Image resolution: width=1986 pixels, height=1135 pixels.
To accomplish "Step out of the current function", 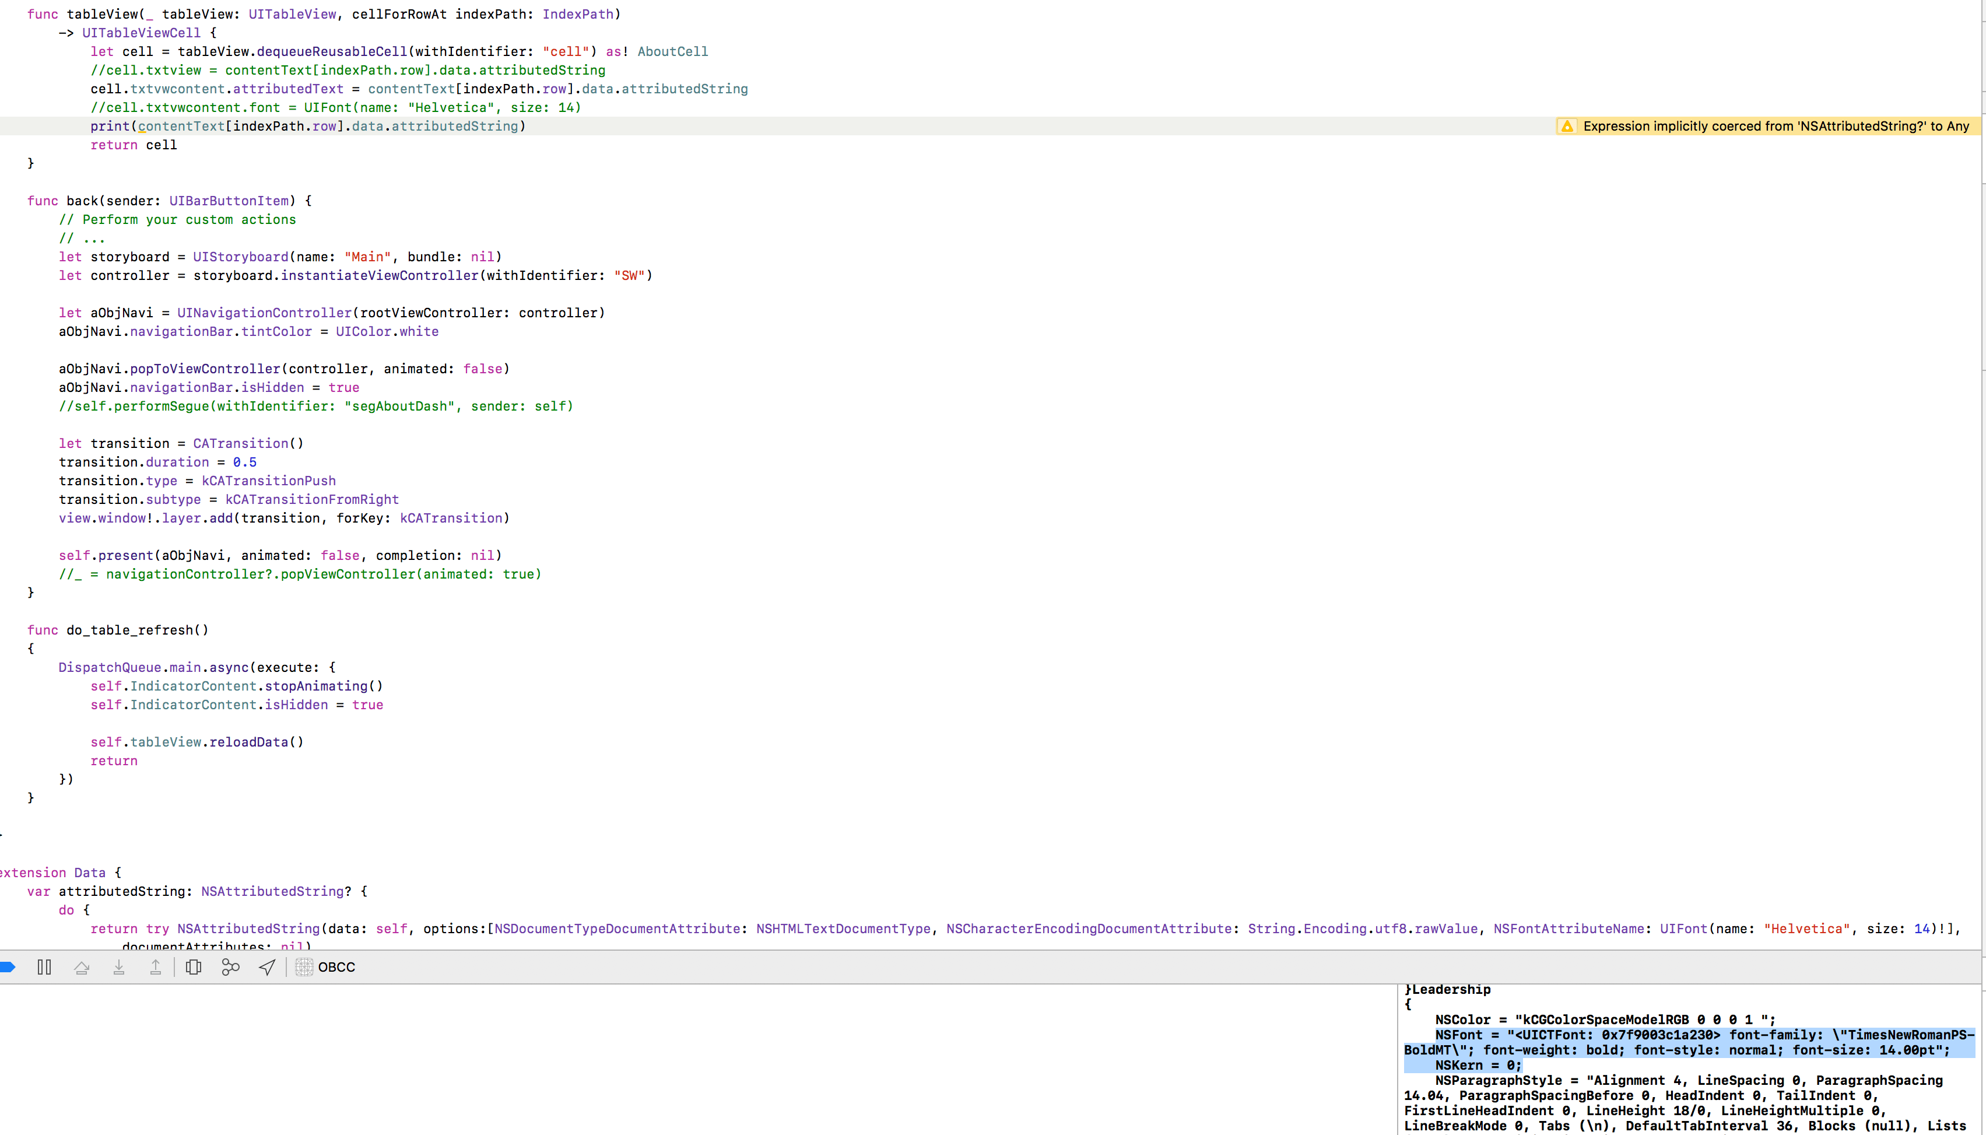I will click(x=156, y=966).
